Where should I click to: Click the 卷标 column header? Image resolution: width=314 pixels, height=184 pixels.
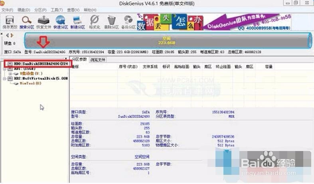point(75,67)
